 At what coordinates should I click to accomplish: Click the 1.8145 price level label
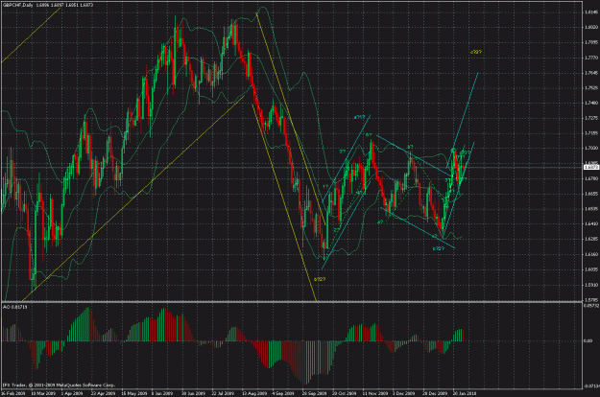coord(590,12)
